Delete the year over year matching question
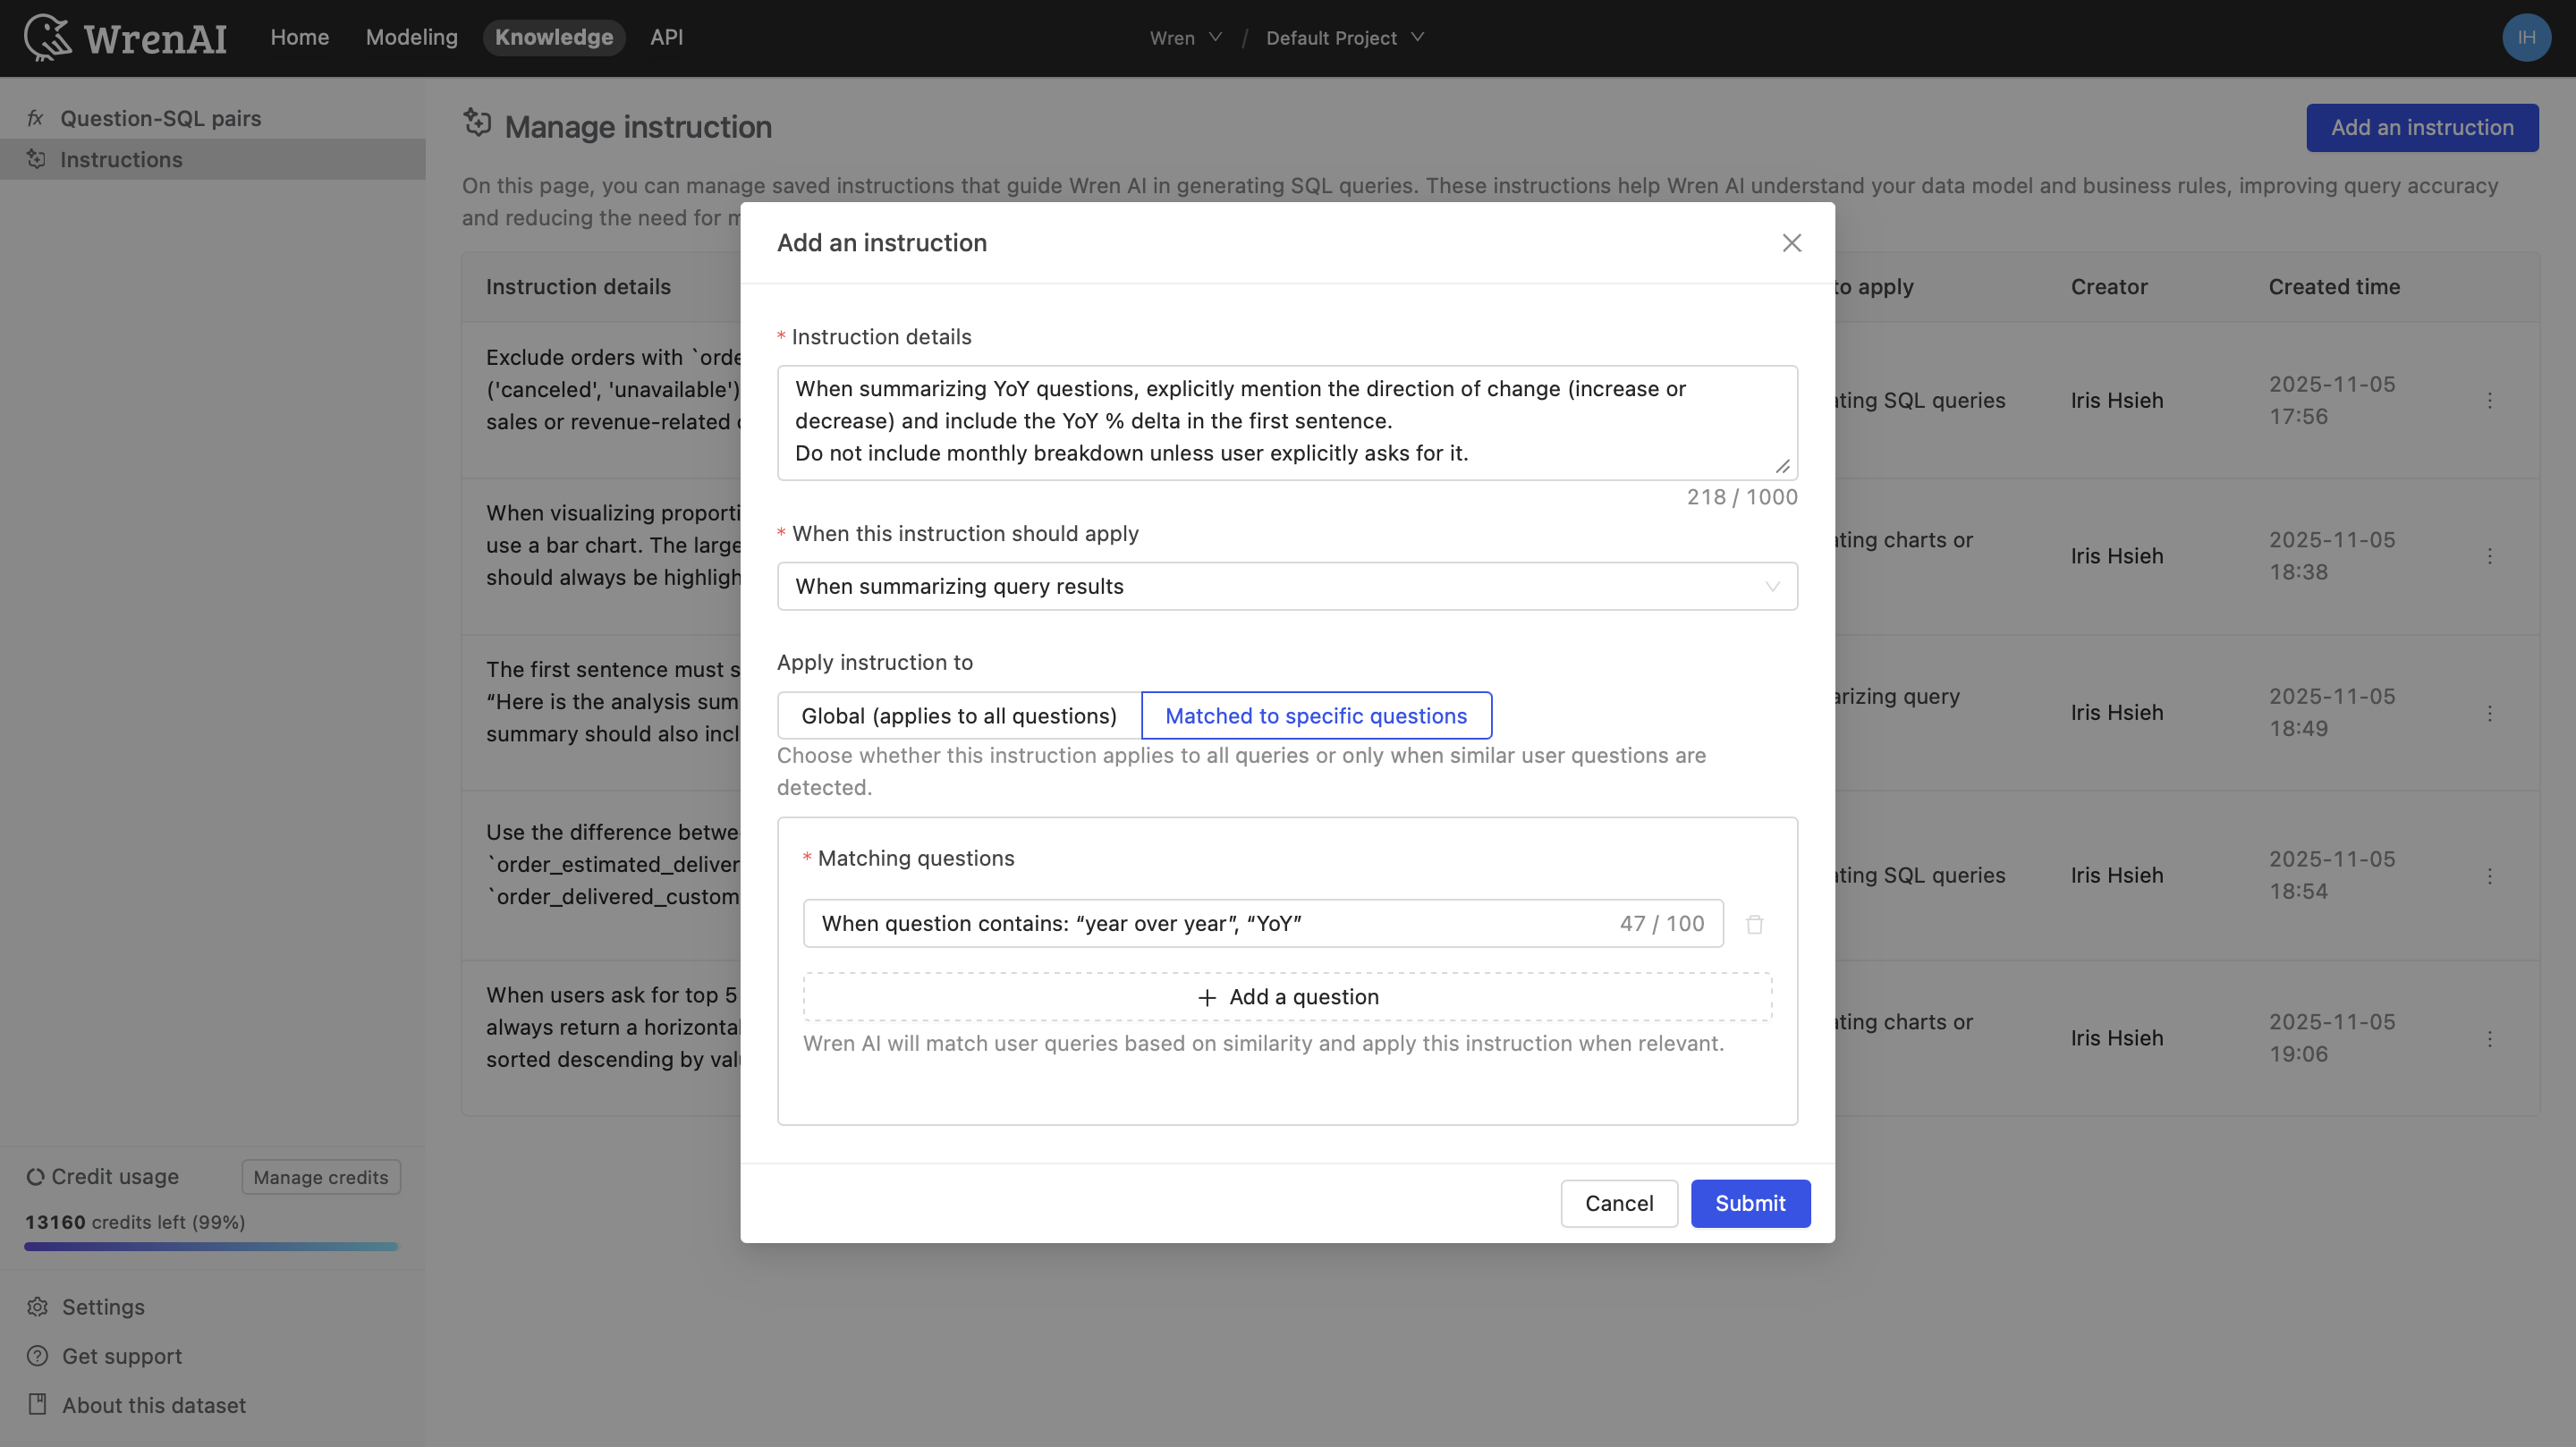This screenshot has width=2576, height=1447. click(x=1755, y=923)
